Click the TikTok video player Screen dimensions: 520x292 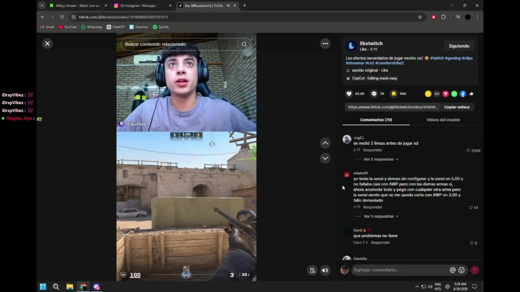[186, 157]
